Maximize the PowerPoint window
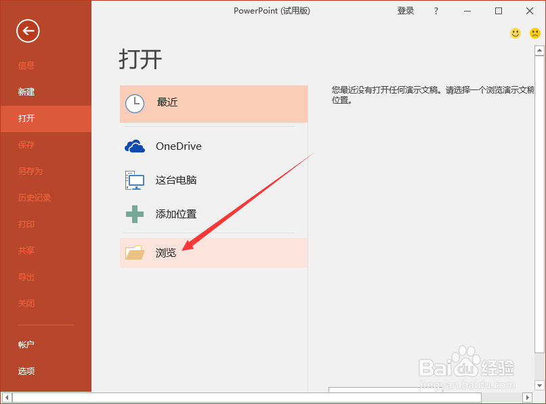The width and height of the screenshot is (546, 404). click(499, 11)
